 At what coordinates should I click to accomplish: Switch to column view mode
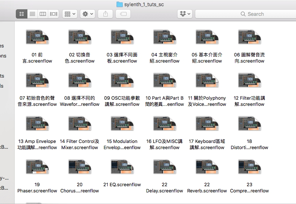(x=43, y=14)
